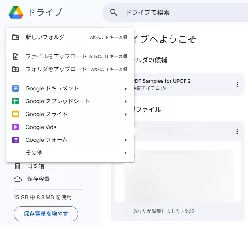Select 新しいフォルダ menu item

[70, 37]
